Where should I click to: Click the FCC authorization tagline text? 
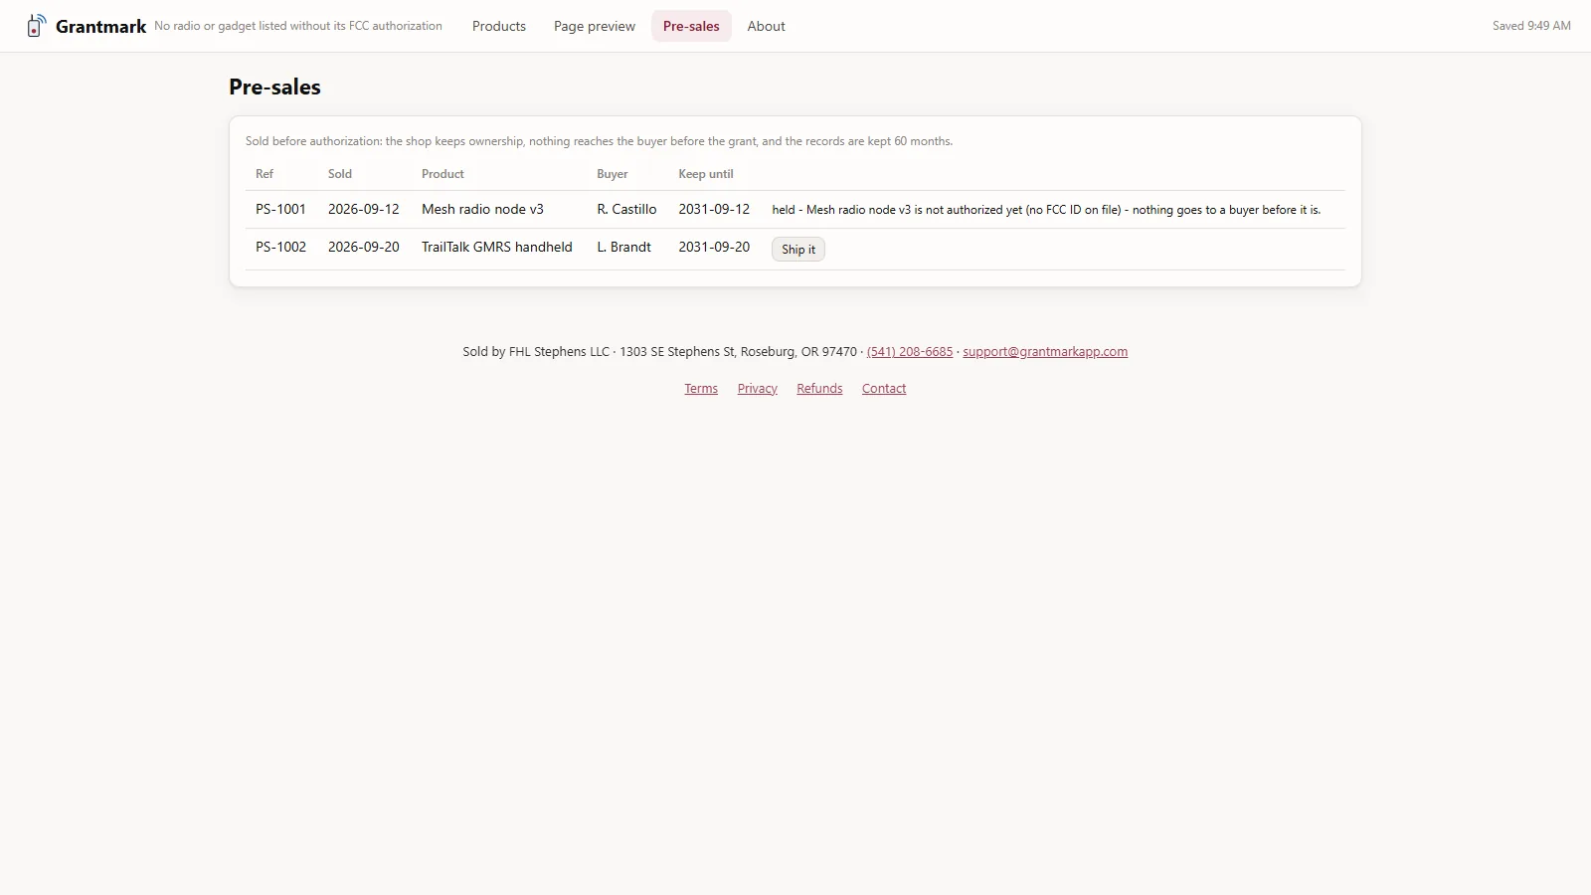(x=298, y=27)
